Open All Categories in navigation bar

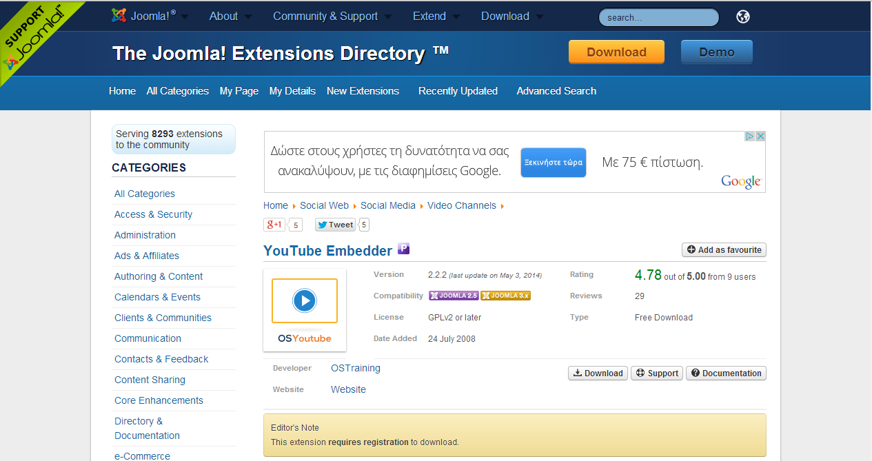(178, 91)
